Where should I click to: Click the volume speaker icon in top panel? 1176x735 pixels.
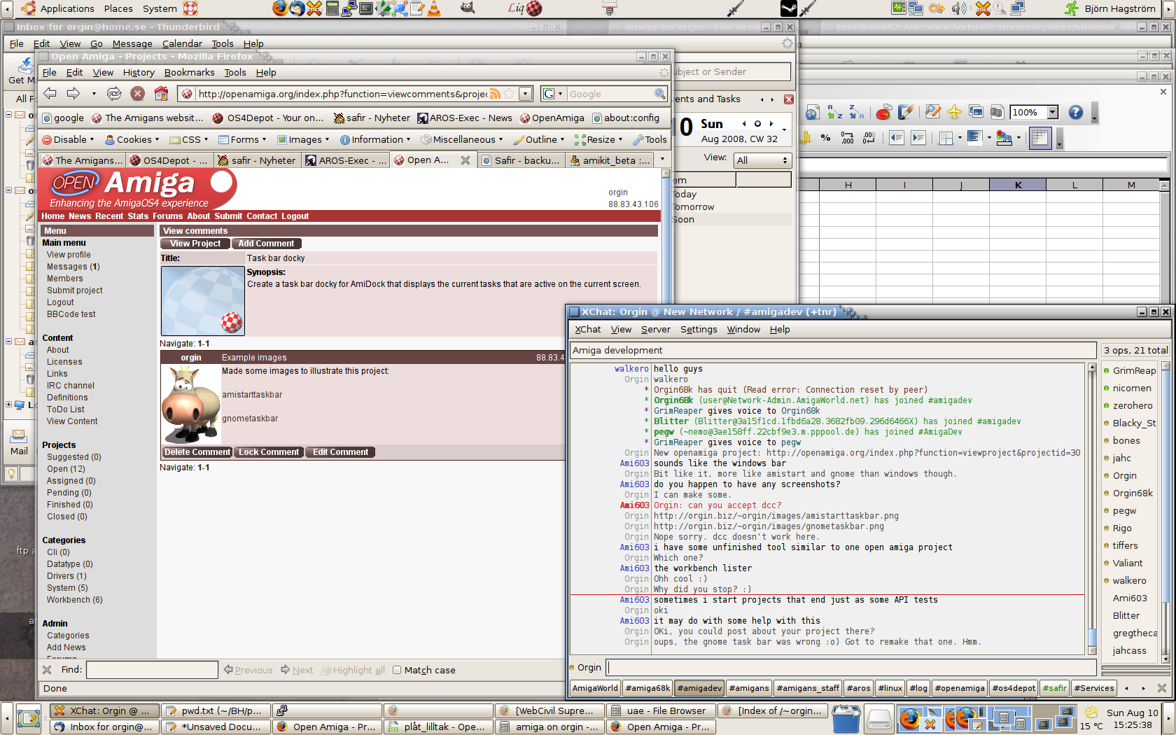(x=958, y=8)
